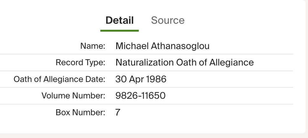Switch to the Source tab
Screen dimensions: 308x138
[168, 21]
